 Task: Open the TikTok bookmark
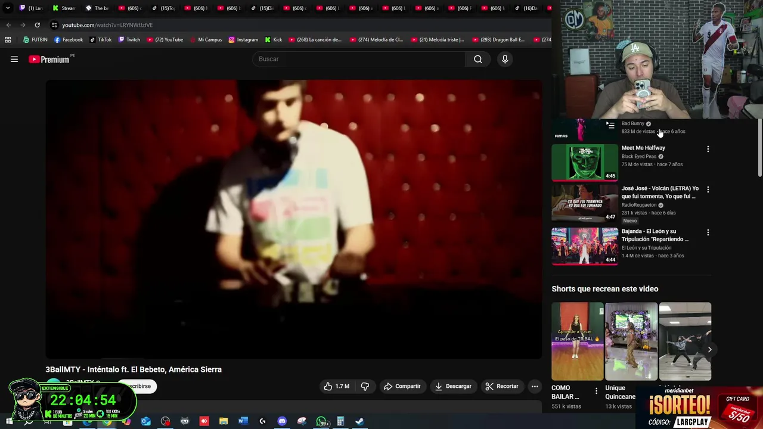101,40
